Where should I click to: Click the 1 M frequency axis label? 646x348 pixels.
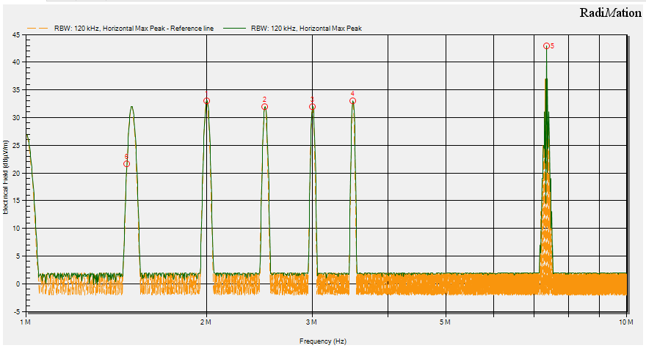[x=25, y=322]
